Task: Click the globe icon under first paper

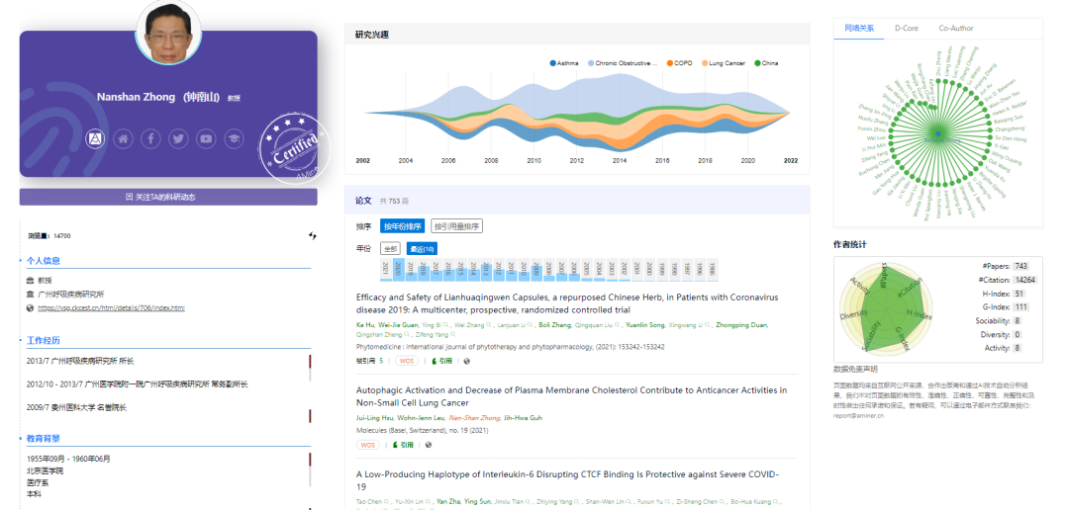Action: point(466,362)
